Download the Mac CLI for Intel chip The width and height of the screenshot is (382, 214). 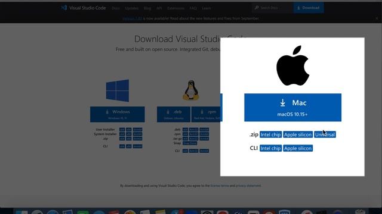click(270, 148)
